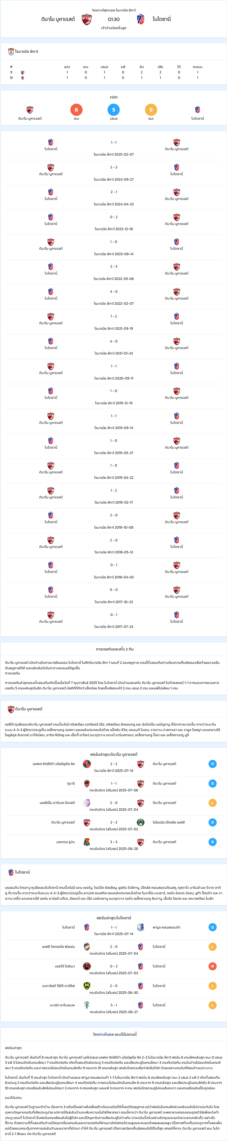Open the 1-1 match dated 2025-02-07
Screen dimensions: 227x1141
(114, 148)
